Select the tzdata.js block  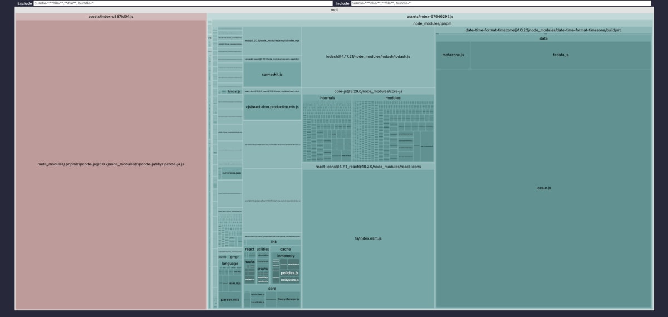561,55
